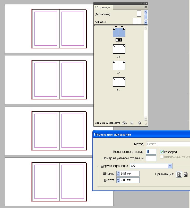Click the Страниц 8 status text
The image size is (190, 208).
[107, 123]
